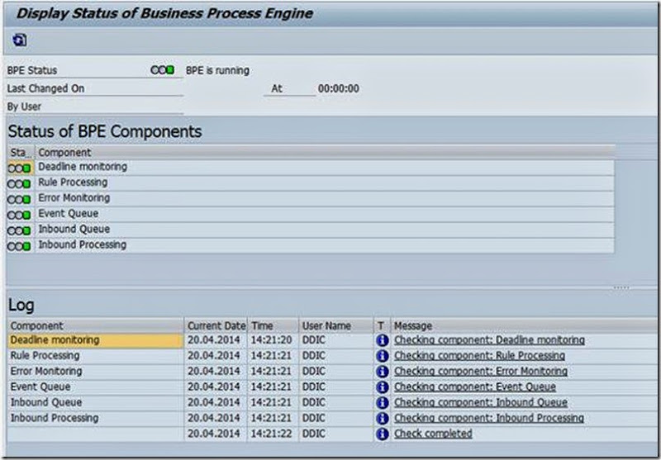Click the Deadline monitoring status traffic light

(19, 168)
